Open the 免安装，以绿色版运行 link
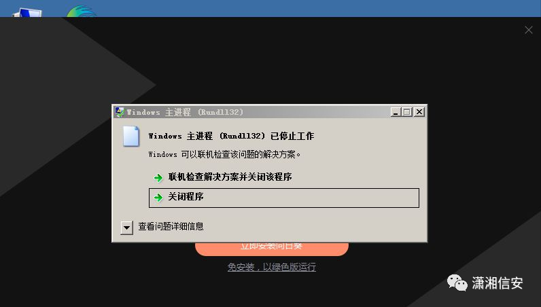Screen dimensions: 541x307 [x=272, y=267]
